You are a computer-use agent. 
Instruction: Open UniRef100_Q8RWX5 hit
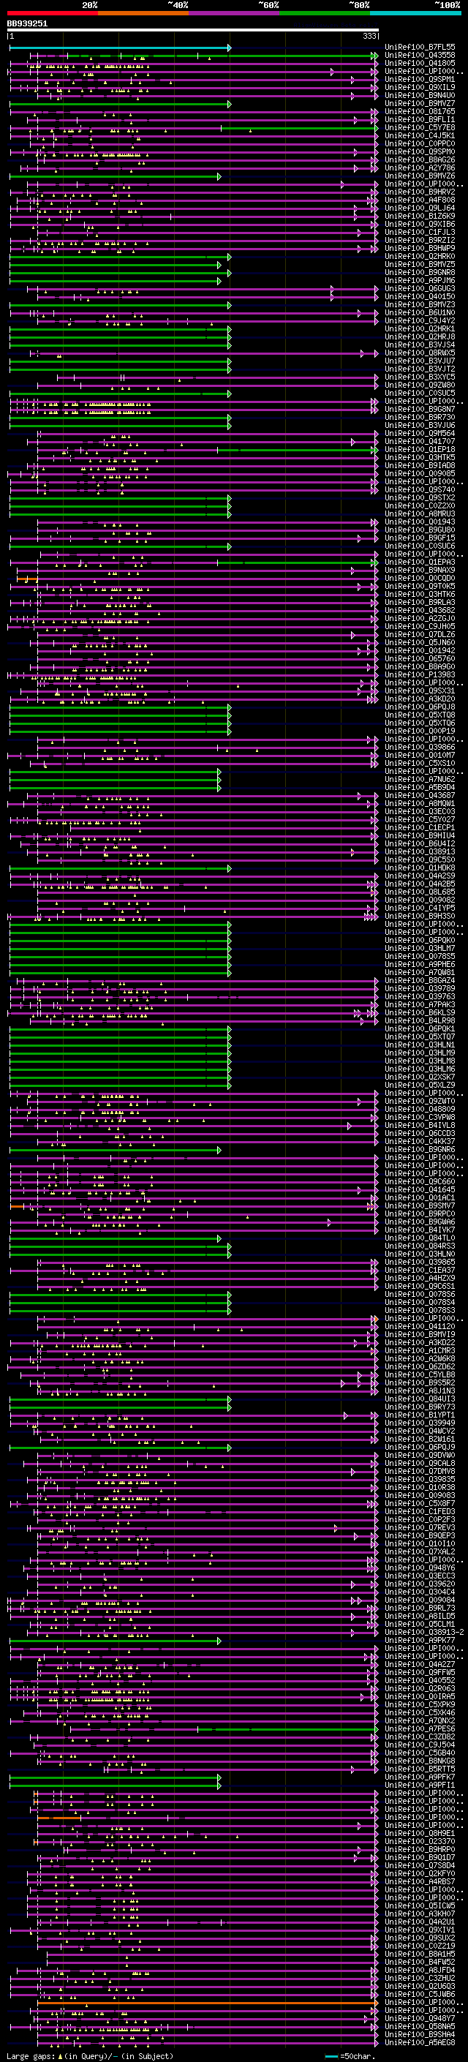(x=420, y=353)
